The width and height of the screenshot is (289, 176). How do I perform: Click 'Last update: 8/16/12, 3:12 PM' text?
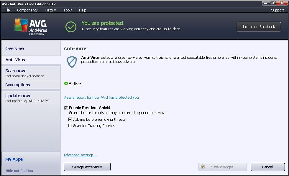click(x=27, y=101)
